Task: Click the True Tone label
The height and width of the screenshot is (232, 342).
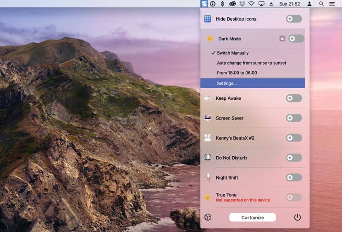Action: [x=226, y=195]
